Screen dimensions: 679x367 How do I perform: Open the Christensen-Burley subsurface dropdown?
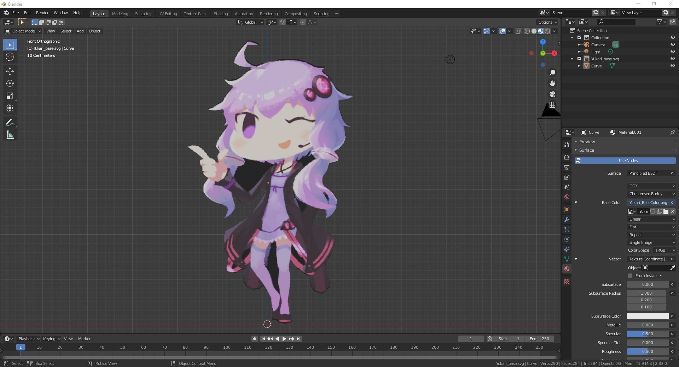coord(651,194)
